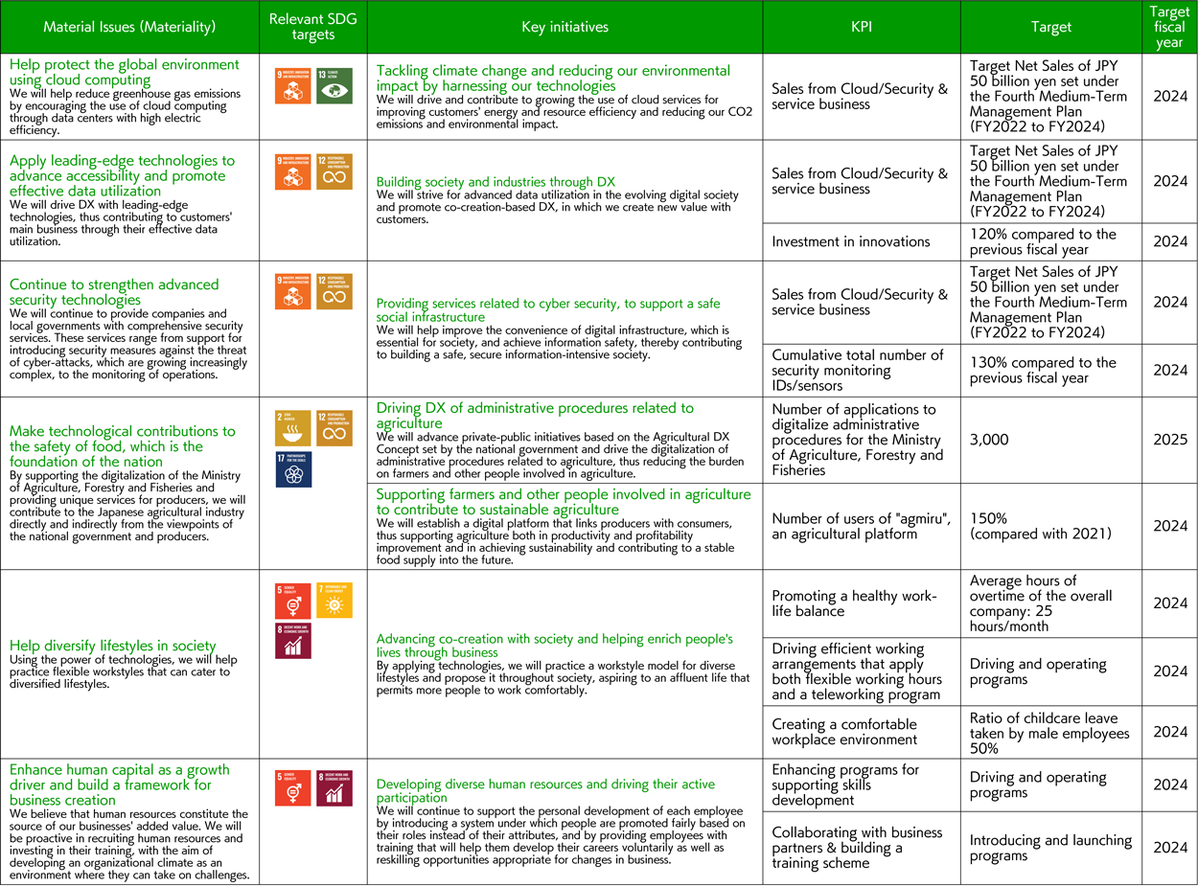Click initiative "Tackling climate change and reducing our environmental impact"
The height and width of the screenshot is (887, 1198).
pos(553,79)
